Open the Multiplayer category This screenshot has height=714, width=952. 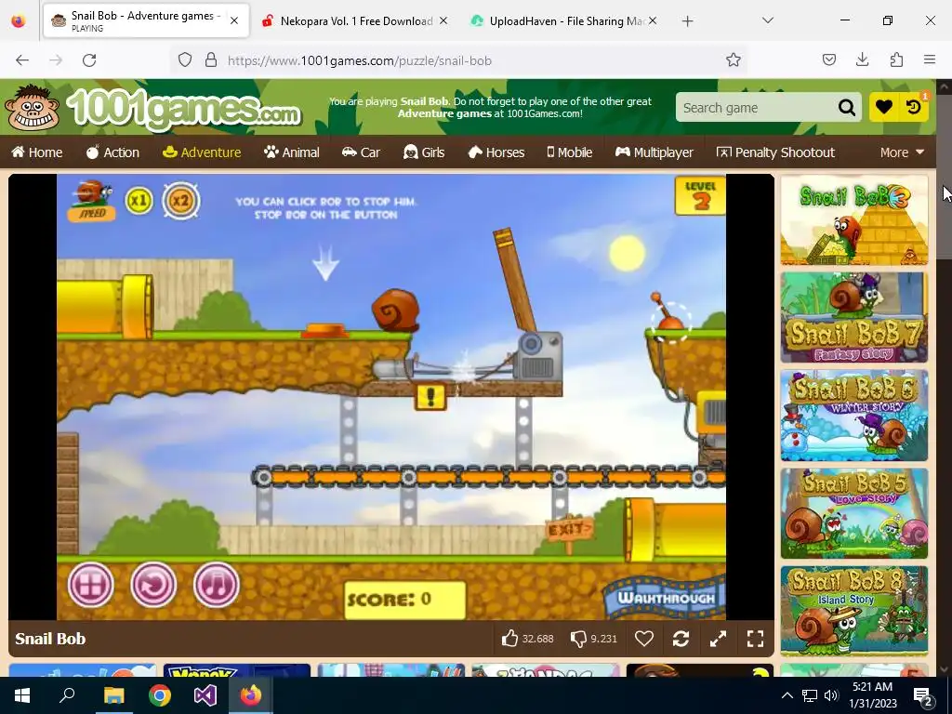654,152
